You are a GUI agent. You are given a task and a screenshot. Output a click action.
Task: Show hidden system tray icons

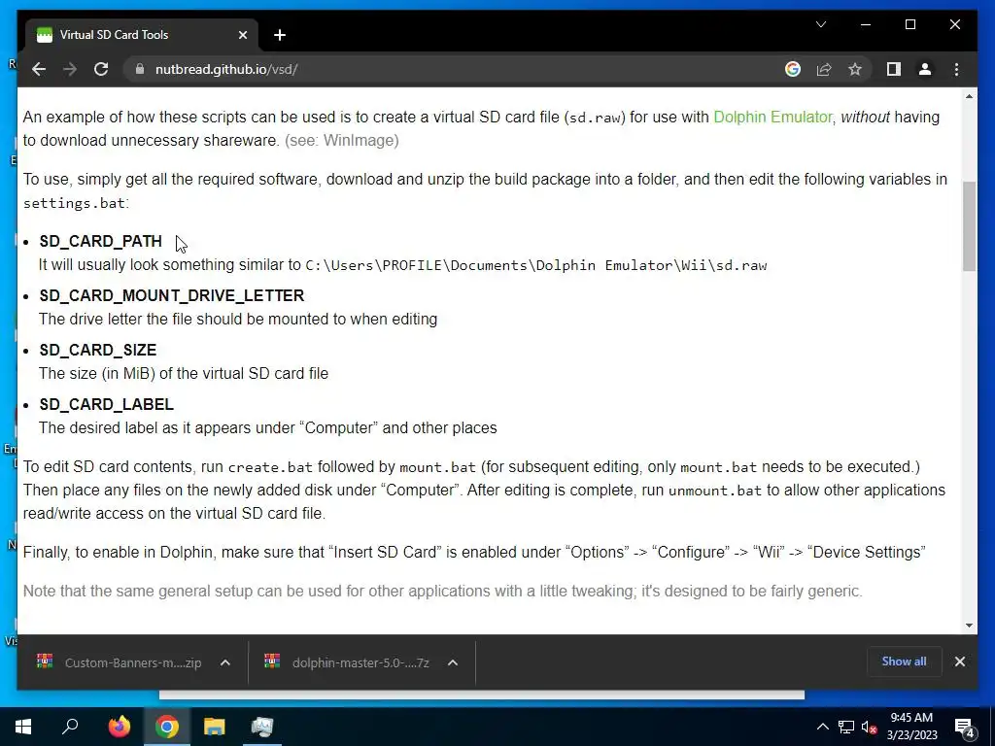click(x=822, y=727)
